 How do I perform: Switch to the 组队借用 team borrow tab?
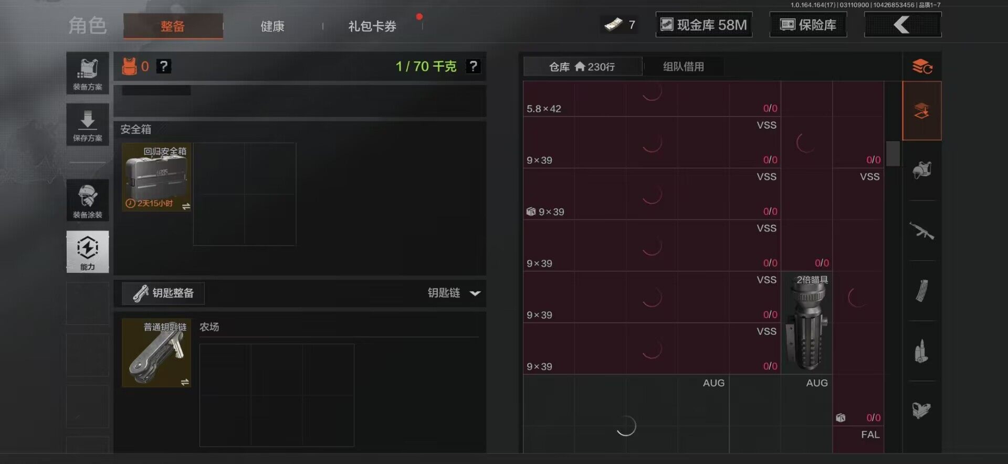click(x=683, y=67)
